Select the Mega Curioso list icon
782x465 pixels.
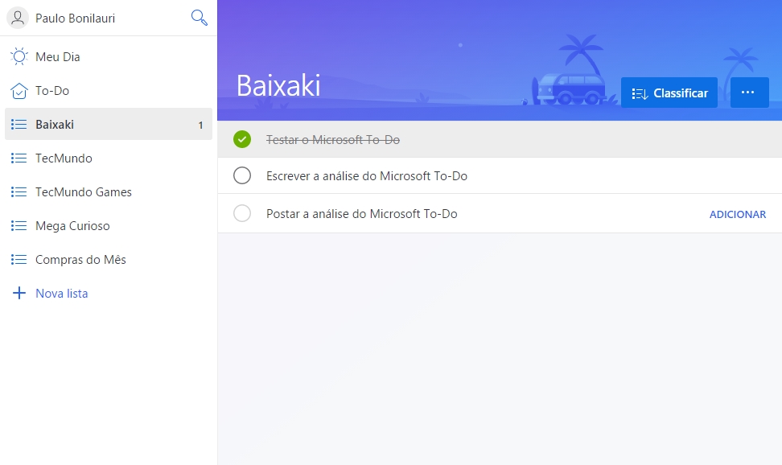click(x=19, y=225)
